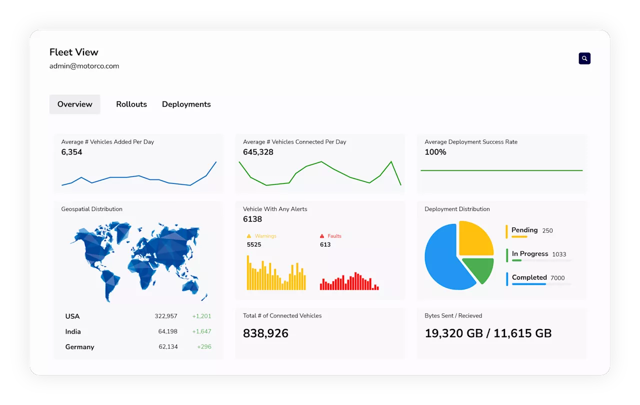Click the yellow Warnings bar chart
This screenshot has height=405, width=640.
pos(276,273)
